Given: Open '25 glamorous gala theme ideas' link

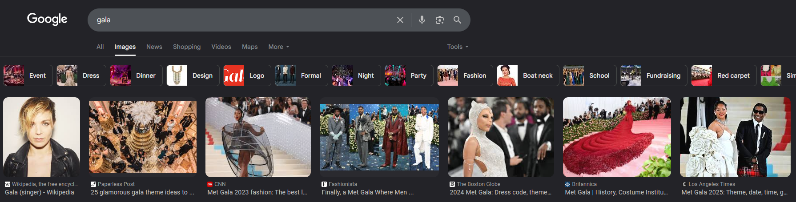Looking at the screenshot, I should click(142, 192).
